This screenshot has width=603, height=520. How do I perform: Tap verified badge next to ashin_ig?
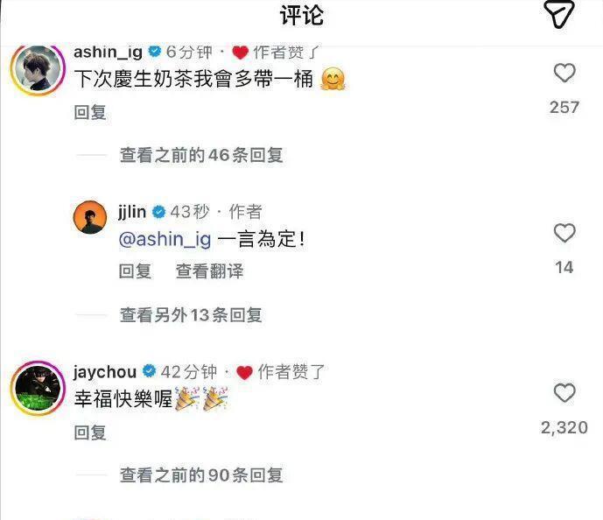(x=156, y=51)
